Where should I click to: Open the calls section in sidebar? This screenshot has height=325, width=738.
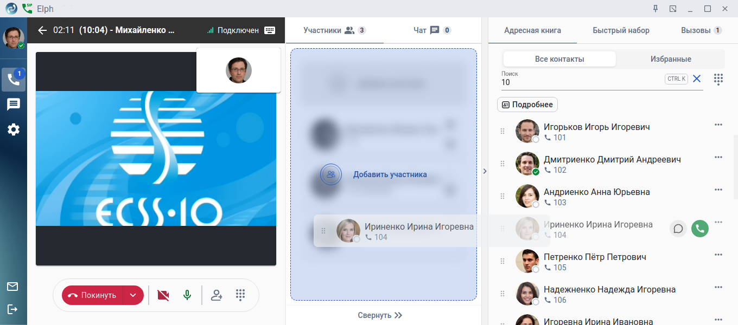[x=14, y=80]
